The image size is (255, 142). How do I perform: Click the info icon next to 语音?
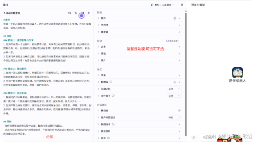tap(108, 138)
